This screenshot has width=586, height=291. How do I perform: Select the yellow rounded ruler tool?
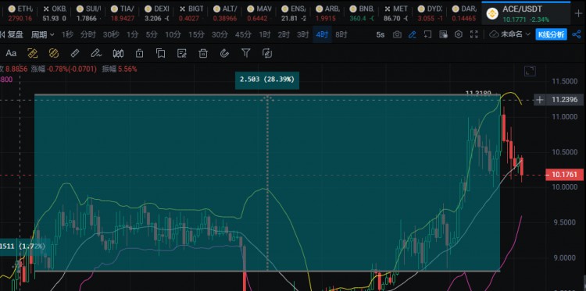click(54, 53)
